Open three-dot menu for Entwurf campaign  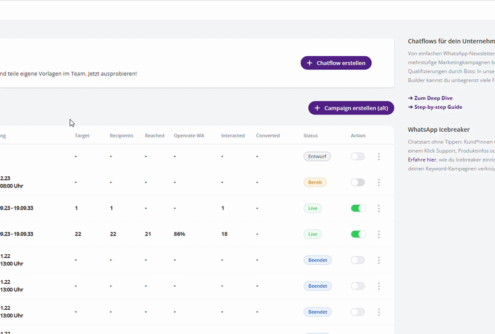(x=379, y=156)
